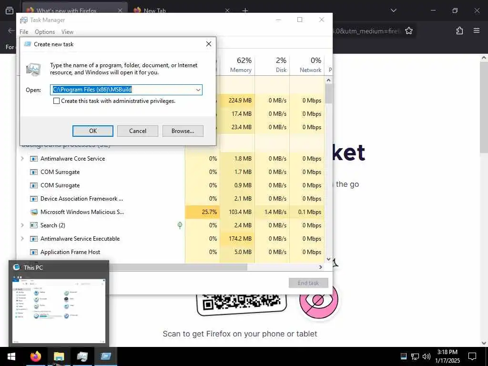Click the Task Manager vertical scrollbar down arrow
Image resolution: width=488 pixels, height=366 pixels.
pyautogui.click(x=328, y=259)
